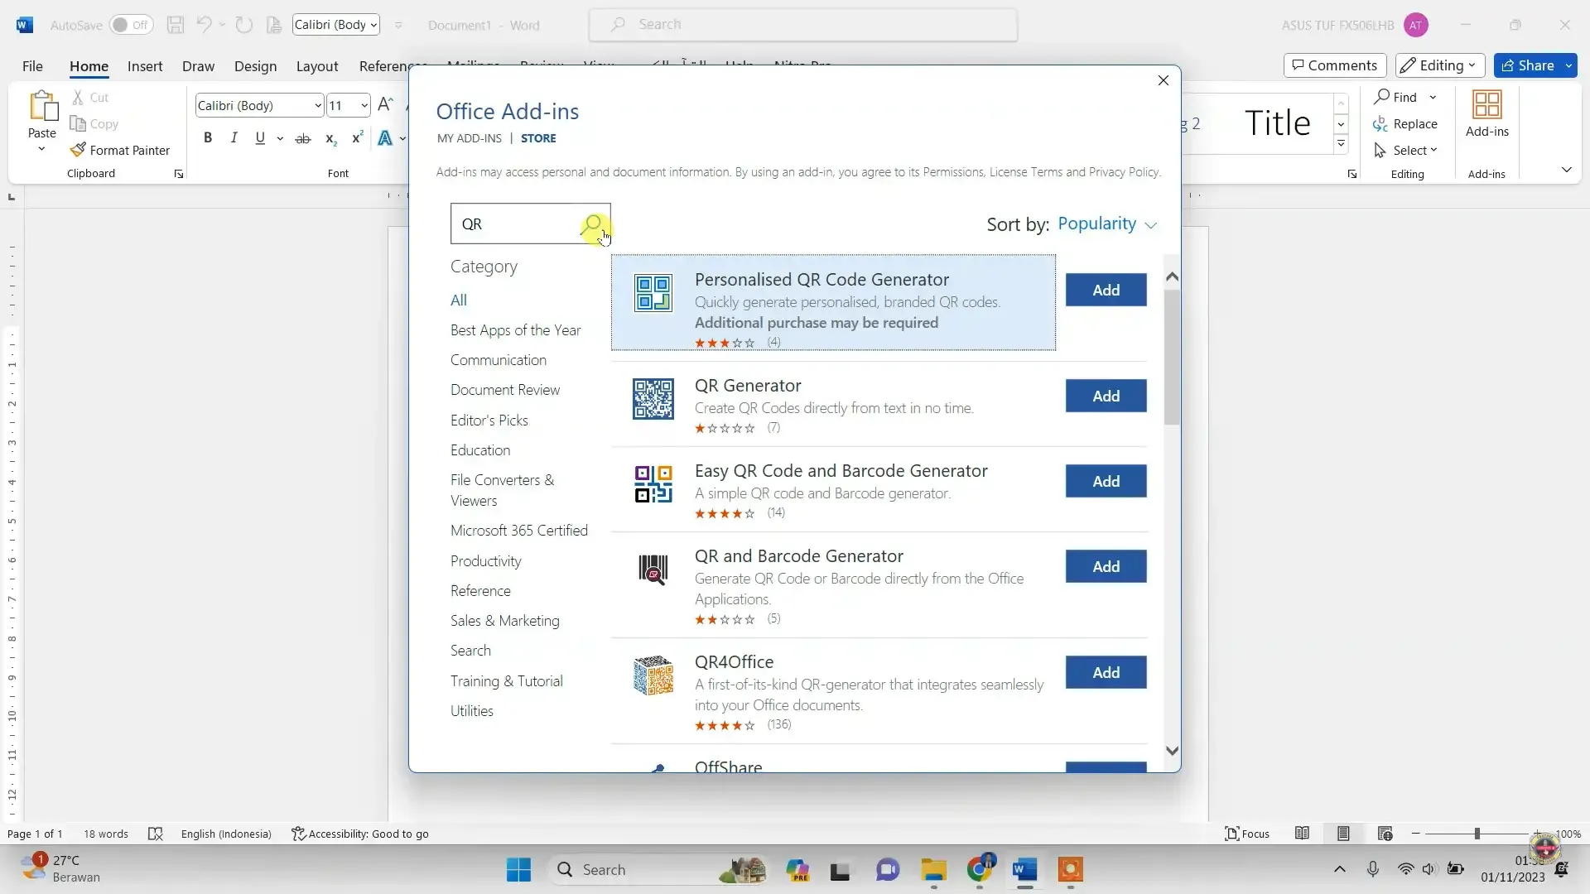Click the Redo arrow
The image size is (1590, 894).
pos(243,25)
